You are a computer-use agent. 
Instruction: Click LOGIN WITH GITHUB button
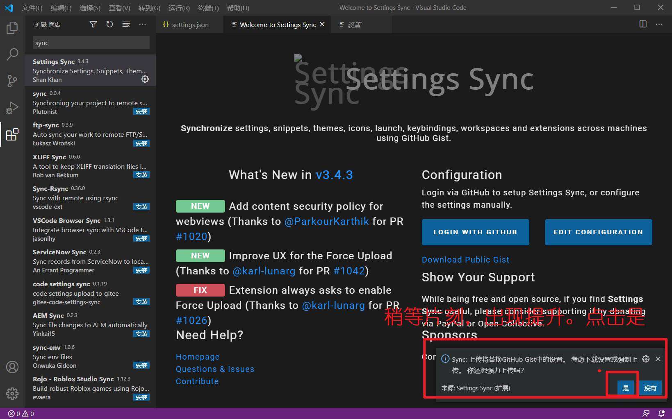coord(475,232)
